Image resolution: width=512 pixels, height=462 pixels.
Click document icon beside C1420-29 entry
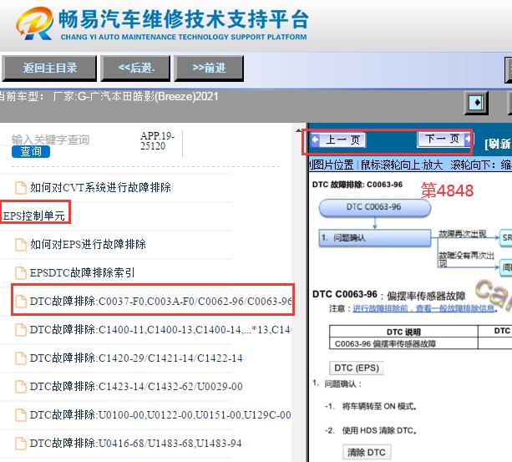[x=21, y=358]
